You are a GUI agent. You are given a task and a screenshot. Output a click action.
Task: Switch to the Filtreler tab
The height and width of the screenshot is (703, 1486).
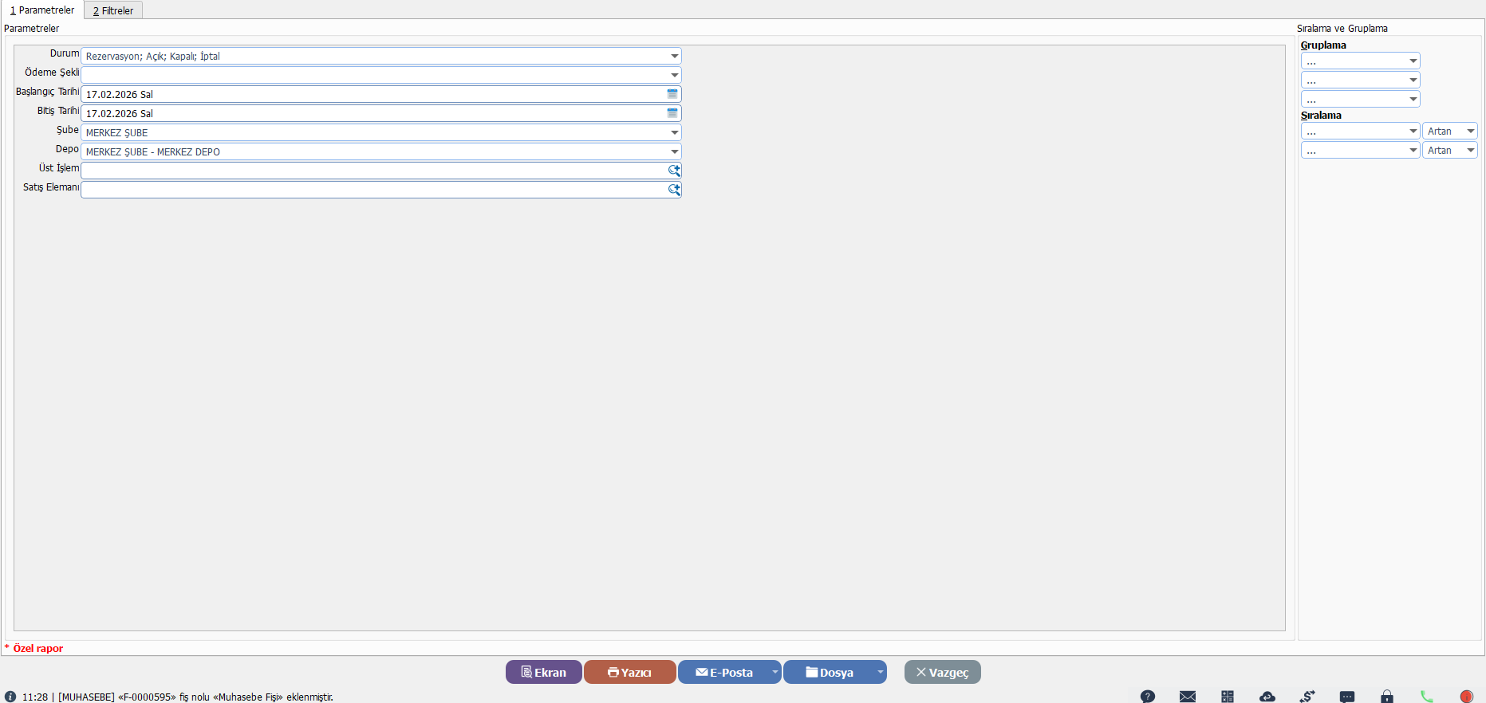point(113,10)
